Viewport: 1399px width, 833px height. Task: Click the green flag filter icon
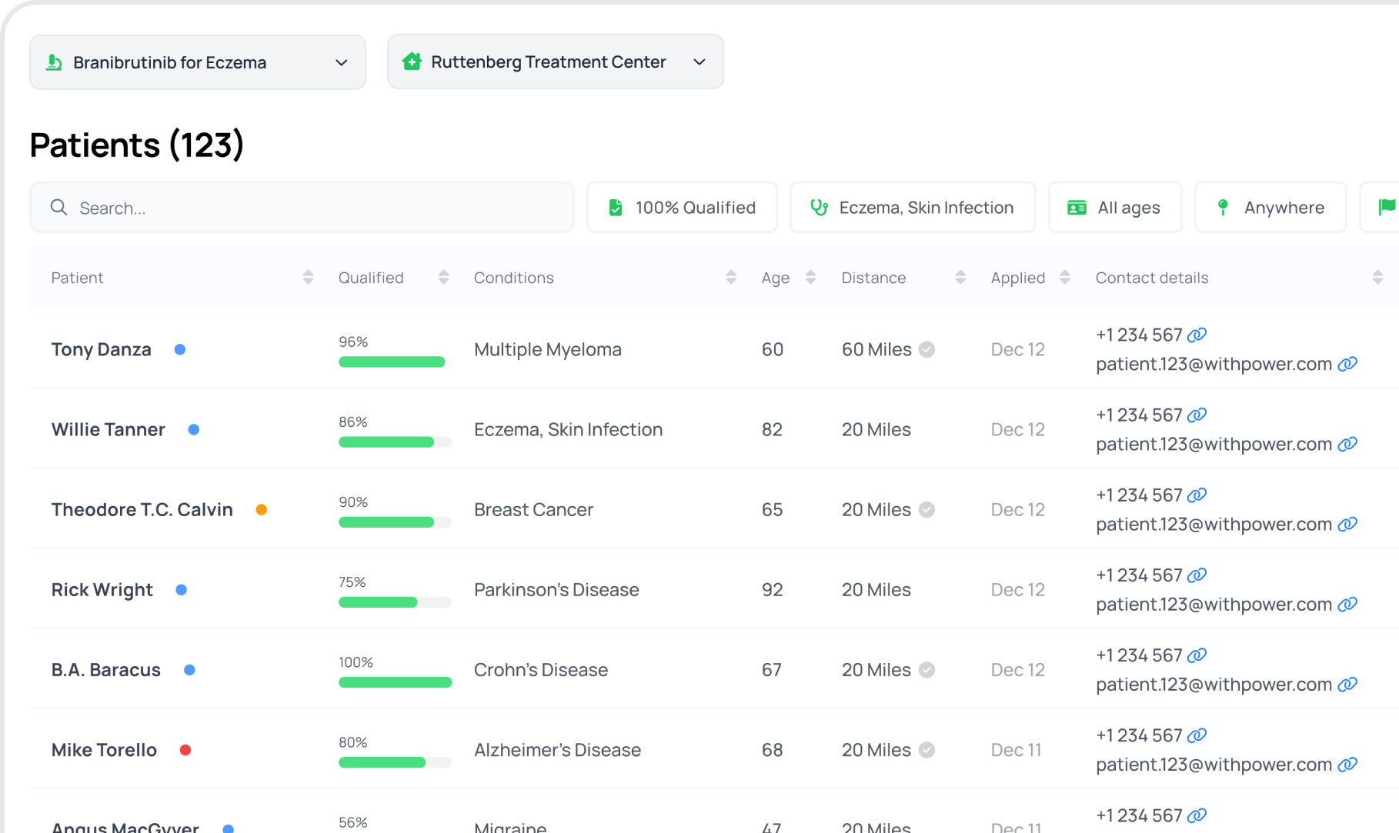(x=1387, y=207)
